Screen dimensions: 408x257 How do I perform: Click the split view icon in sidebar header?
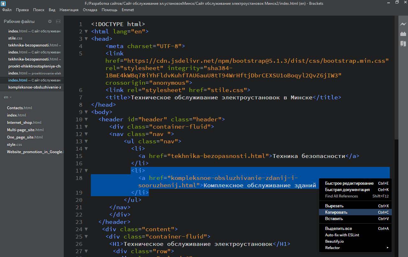(58, 21)
